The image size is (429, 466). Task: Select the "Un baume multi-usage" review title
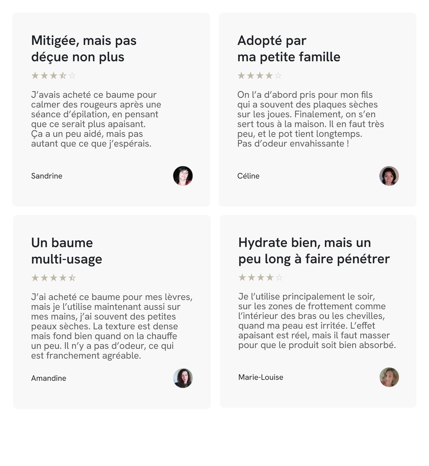point(66,251)
